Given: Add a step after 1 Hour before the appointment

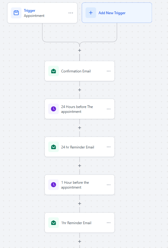Looking at the screenshot, I should (x=80, y=204).
